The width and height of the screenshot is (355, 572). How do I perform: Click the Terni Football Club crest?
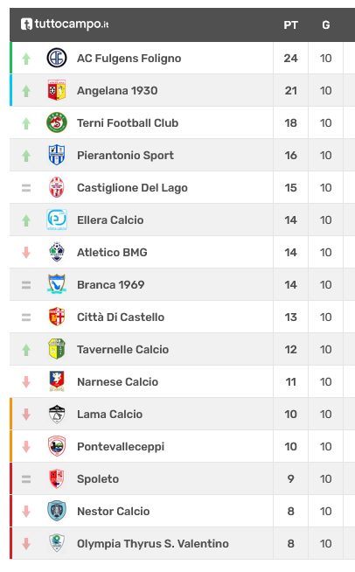(x=57, y=122)
